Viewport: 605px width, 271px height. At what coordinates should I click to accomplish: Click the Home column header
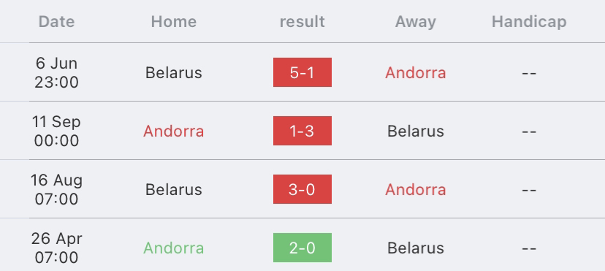tap(174, 22)
